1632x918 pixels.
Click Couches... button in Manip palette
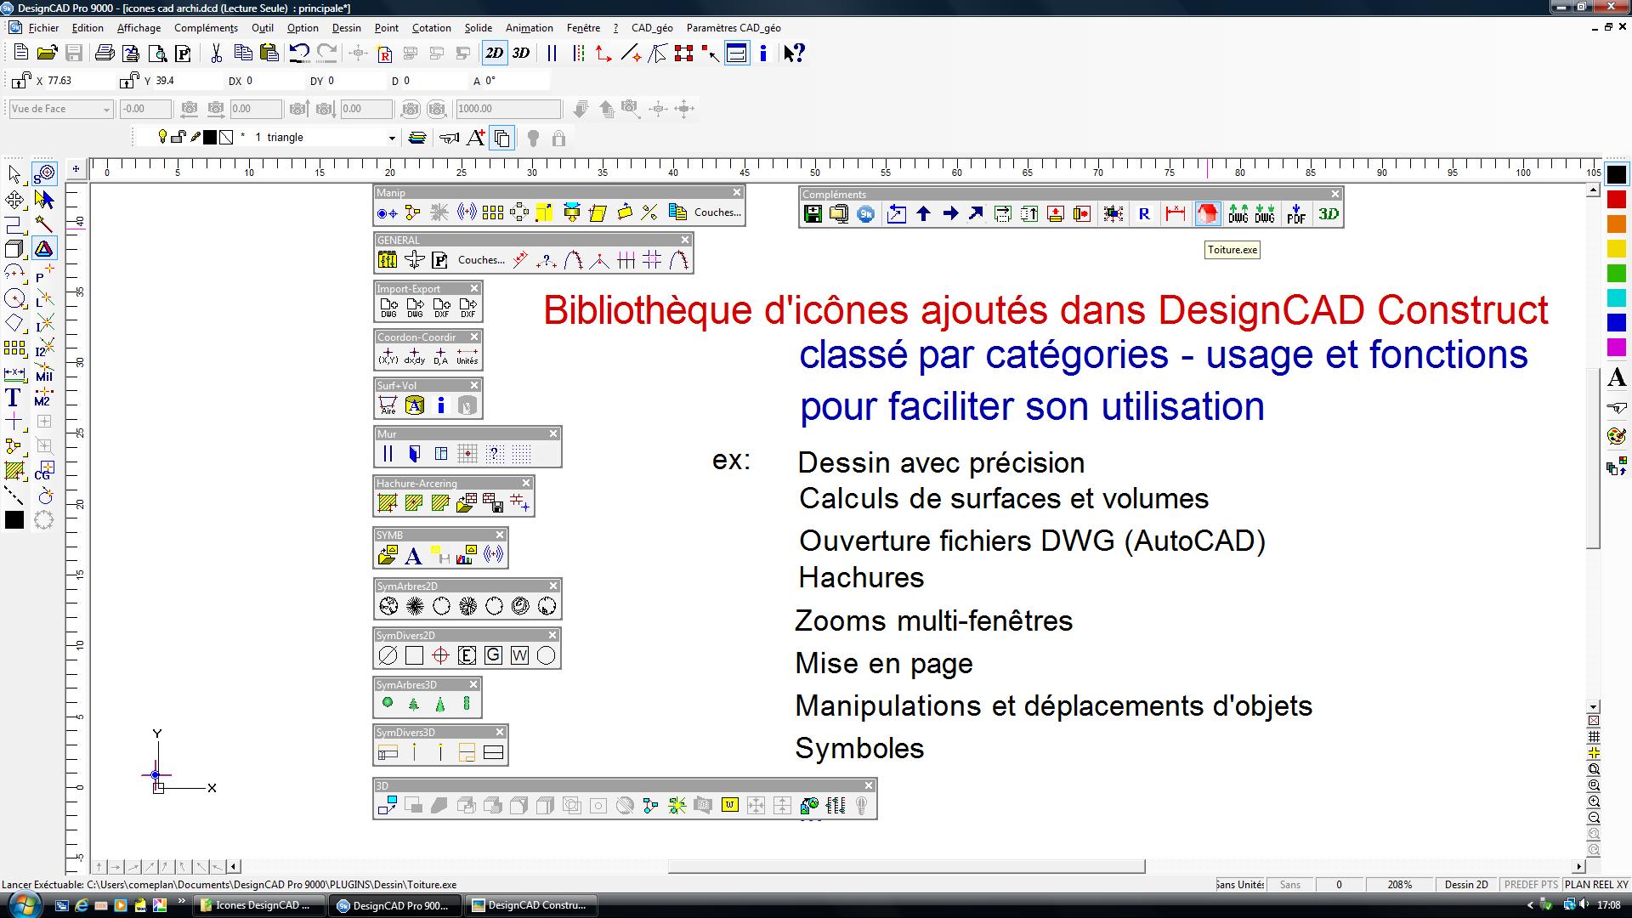717,212
